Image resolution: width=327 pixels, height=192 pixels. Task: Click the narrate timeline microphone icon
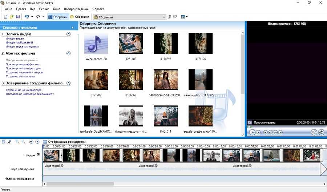(x=9, y=142)
